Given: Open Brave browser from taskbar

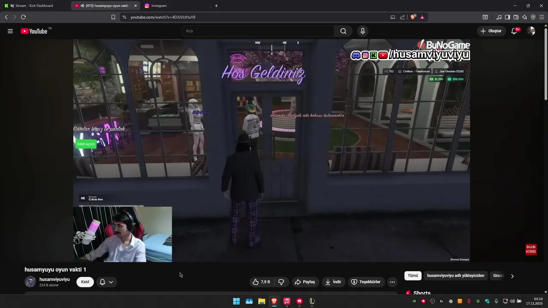Looking at the screenshot, I should pyautogui.click(x=274, y=301).
